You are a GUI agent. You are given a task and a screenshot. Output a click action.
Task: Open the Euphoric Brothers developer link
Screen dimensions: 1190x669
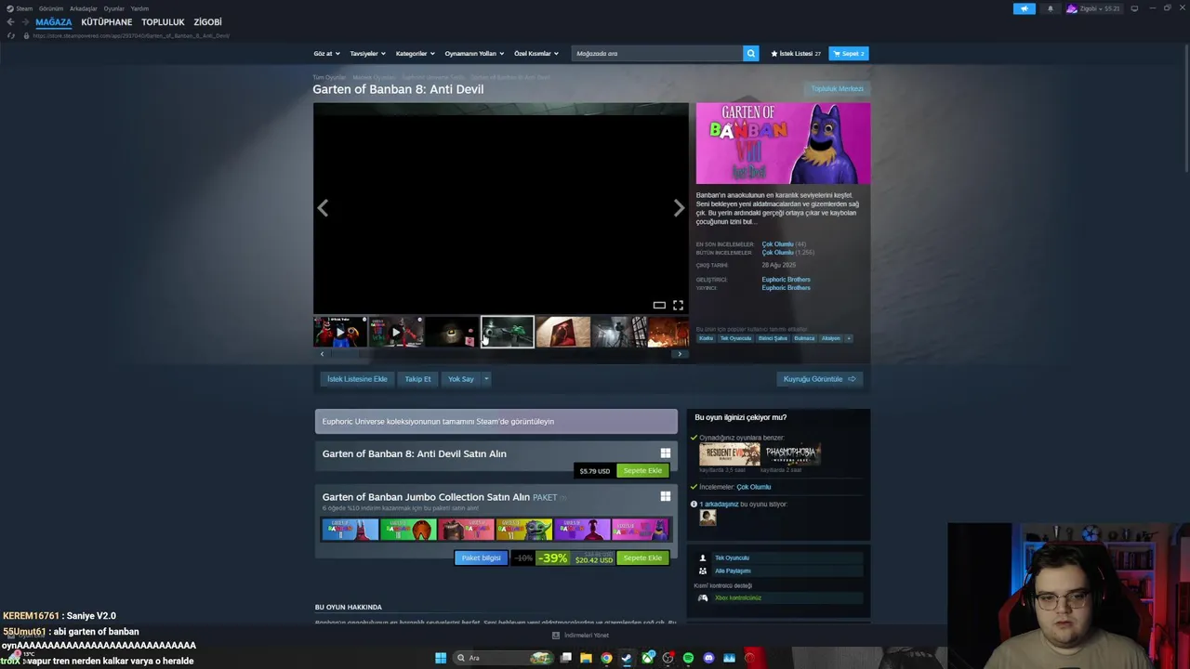[x=786, y=280]
